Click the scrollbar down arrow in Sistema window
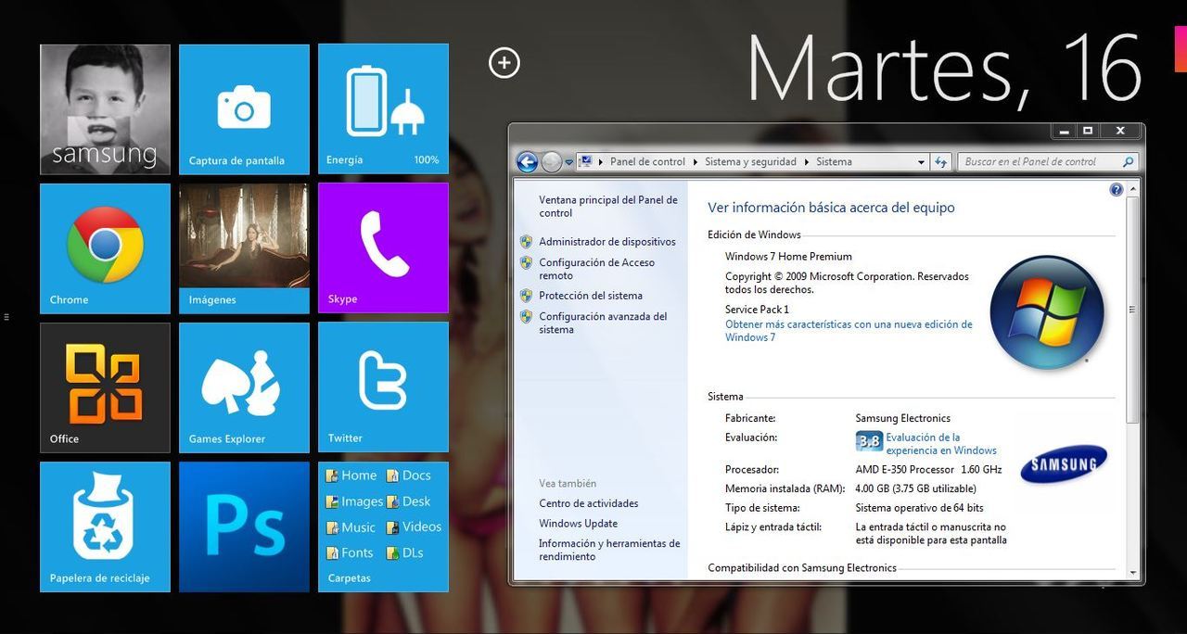Image resolution: width=1187 pixels, height=634 pixels. coord(1132,573)
